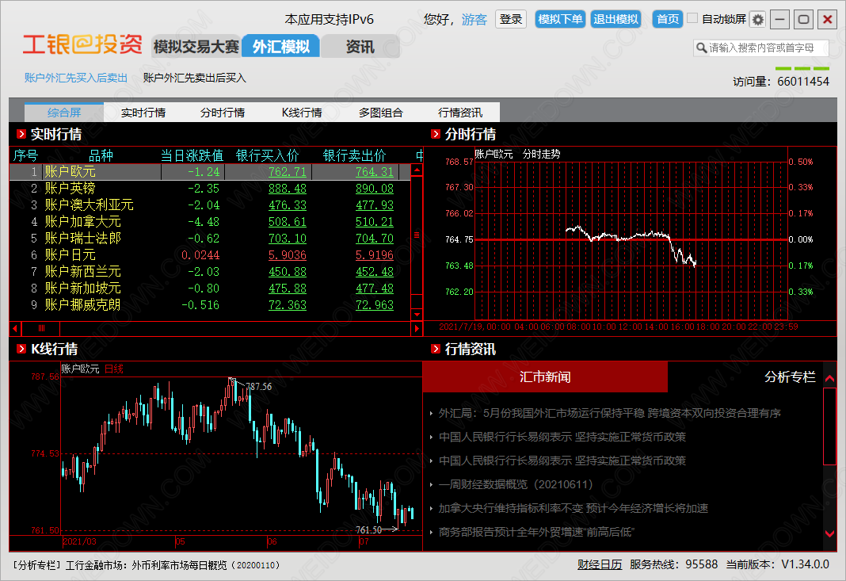The image size is (846, 581).
Task: Go to 首页 button
Action: pos(668,20)
